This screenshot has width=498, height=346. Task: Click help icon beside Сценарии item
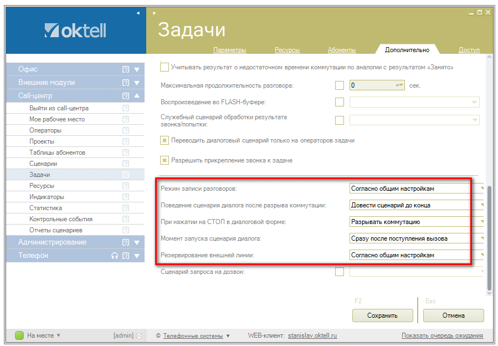[x=126, y=164]
